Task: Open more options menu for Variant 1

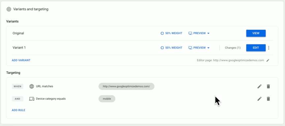Action: click(x=269, y=47)
